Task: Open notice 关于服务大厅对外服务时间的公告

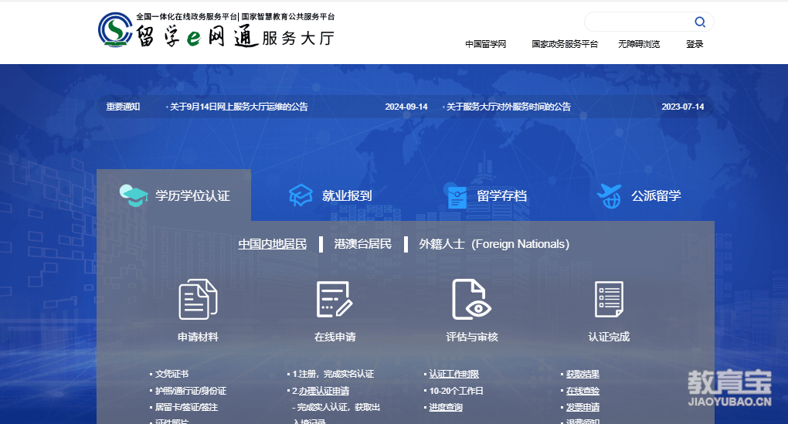Action: pyautogui.click(x=508, y=107)
